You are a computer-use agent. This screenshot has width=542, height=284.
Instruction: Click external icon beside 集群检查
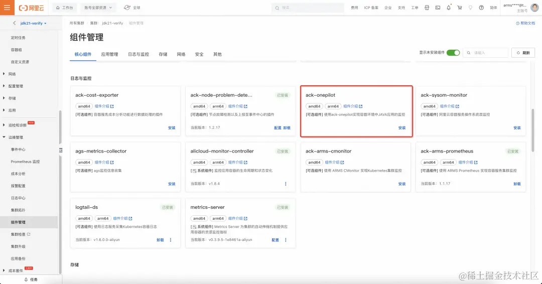point(29,234)
